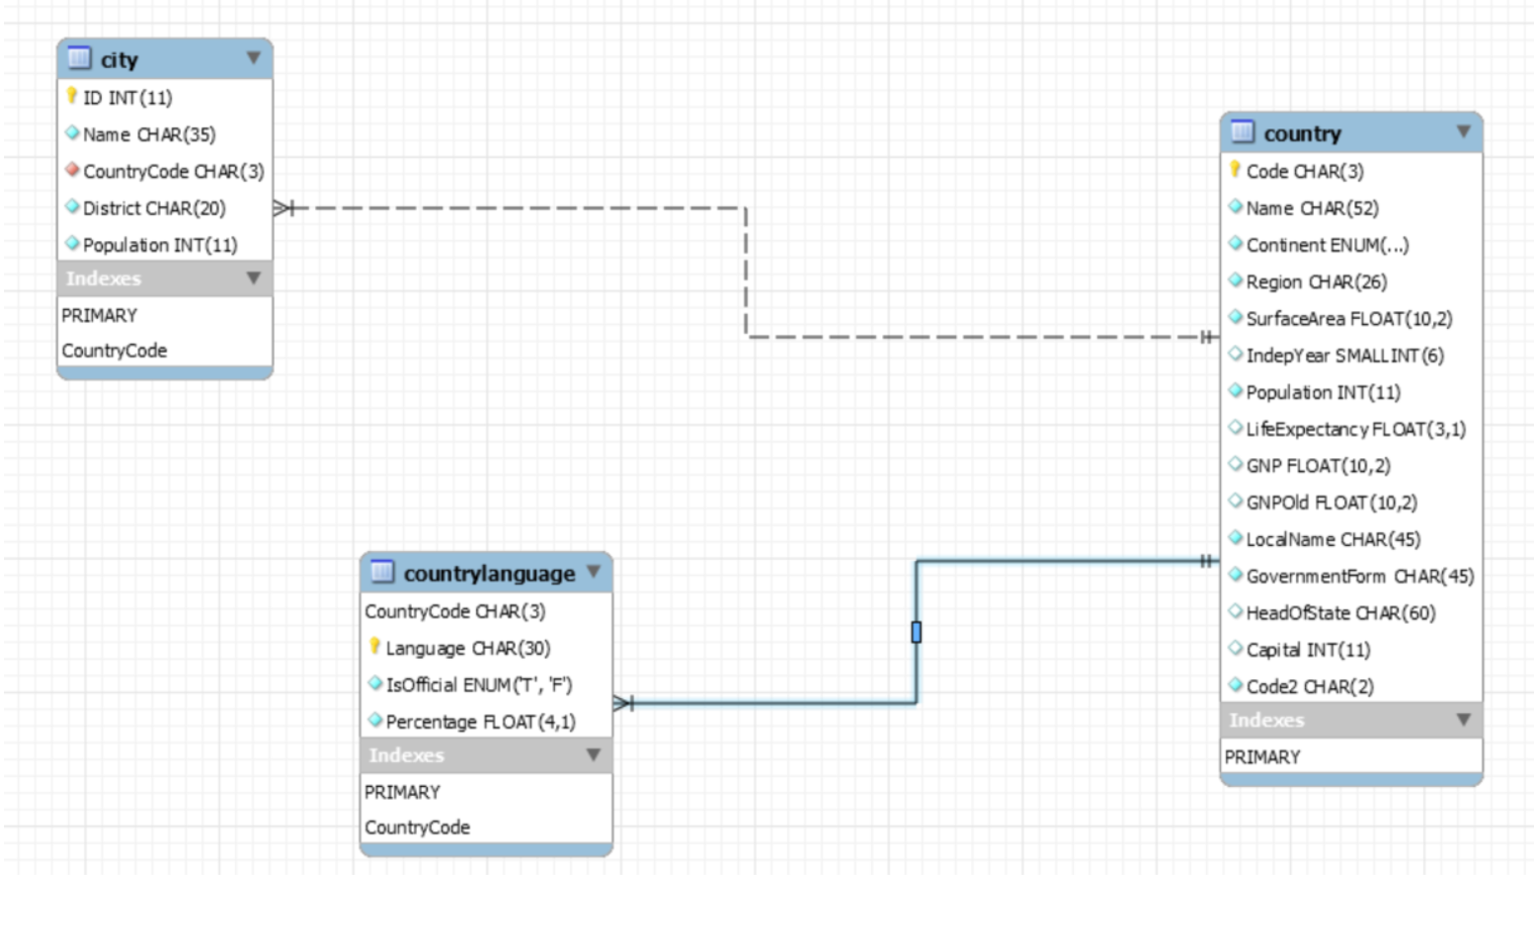Collapse the city table using its header arrow
Screen dimensions: 1534x942
(255, 58)
